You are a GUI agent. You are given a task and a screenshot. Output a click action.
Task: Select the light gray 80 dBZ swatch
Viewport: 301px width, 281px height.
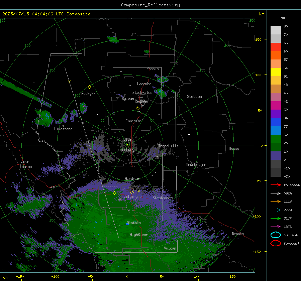coord(276,30)
